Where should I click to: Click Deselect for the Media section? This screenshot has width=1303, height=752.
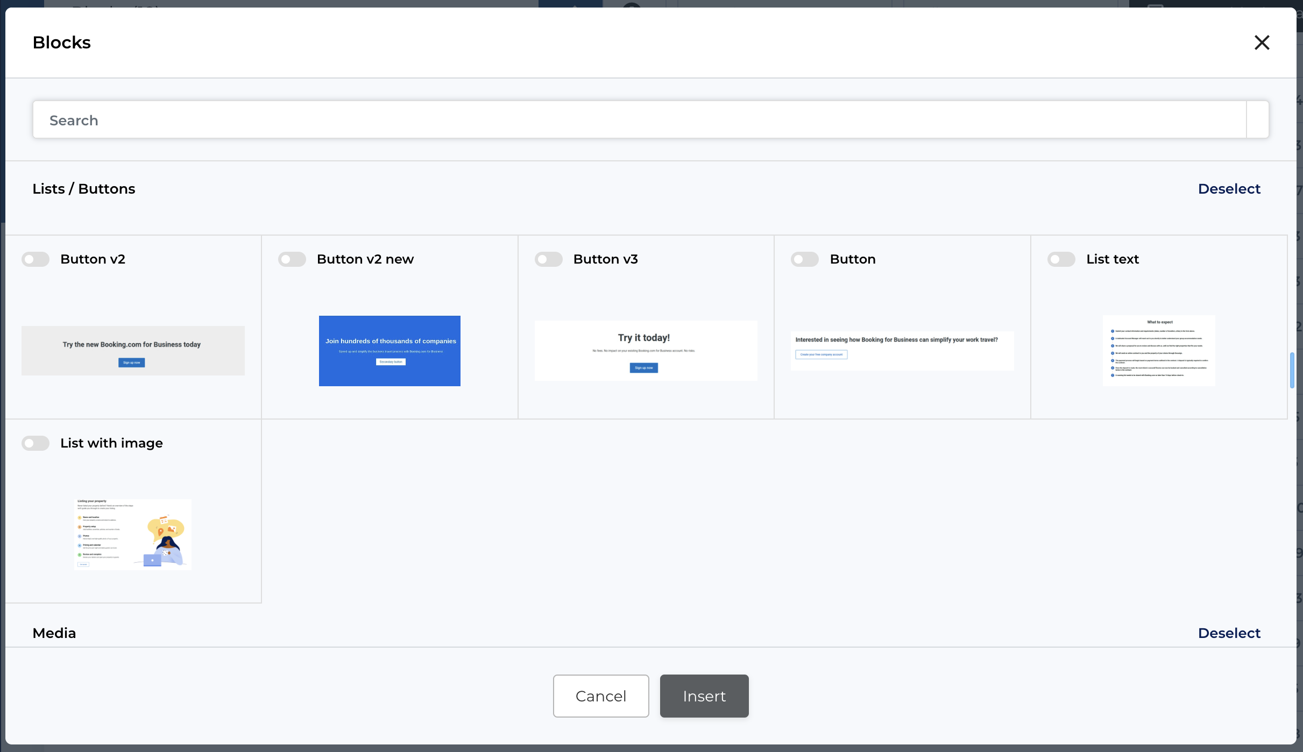[1229, 633]
